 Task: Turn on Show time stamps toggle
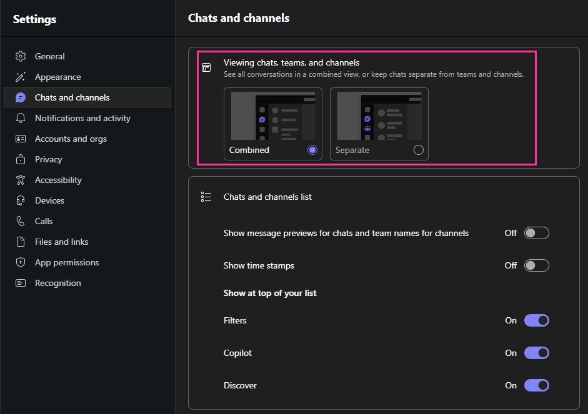click(x=536, y=265)
